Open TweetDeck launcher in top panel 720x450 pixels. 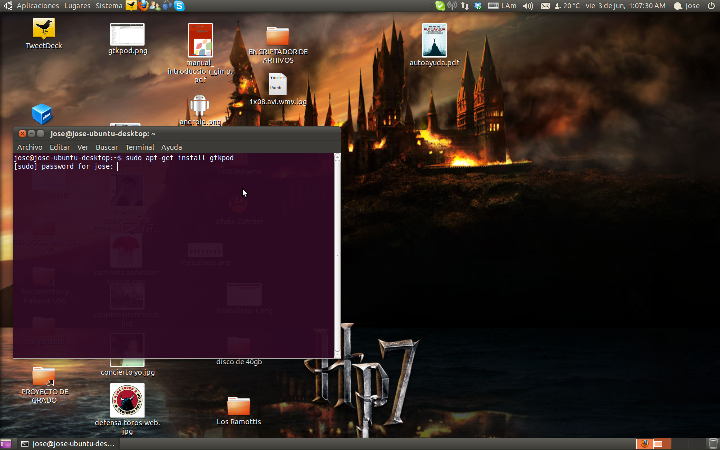click(131, 6)
